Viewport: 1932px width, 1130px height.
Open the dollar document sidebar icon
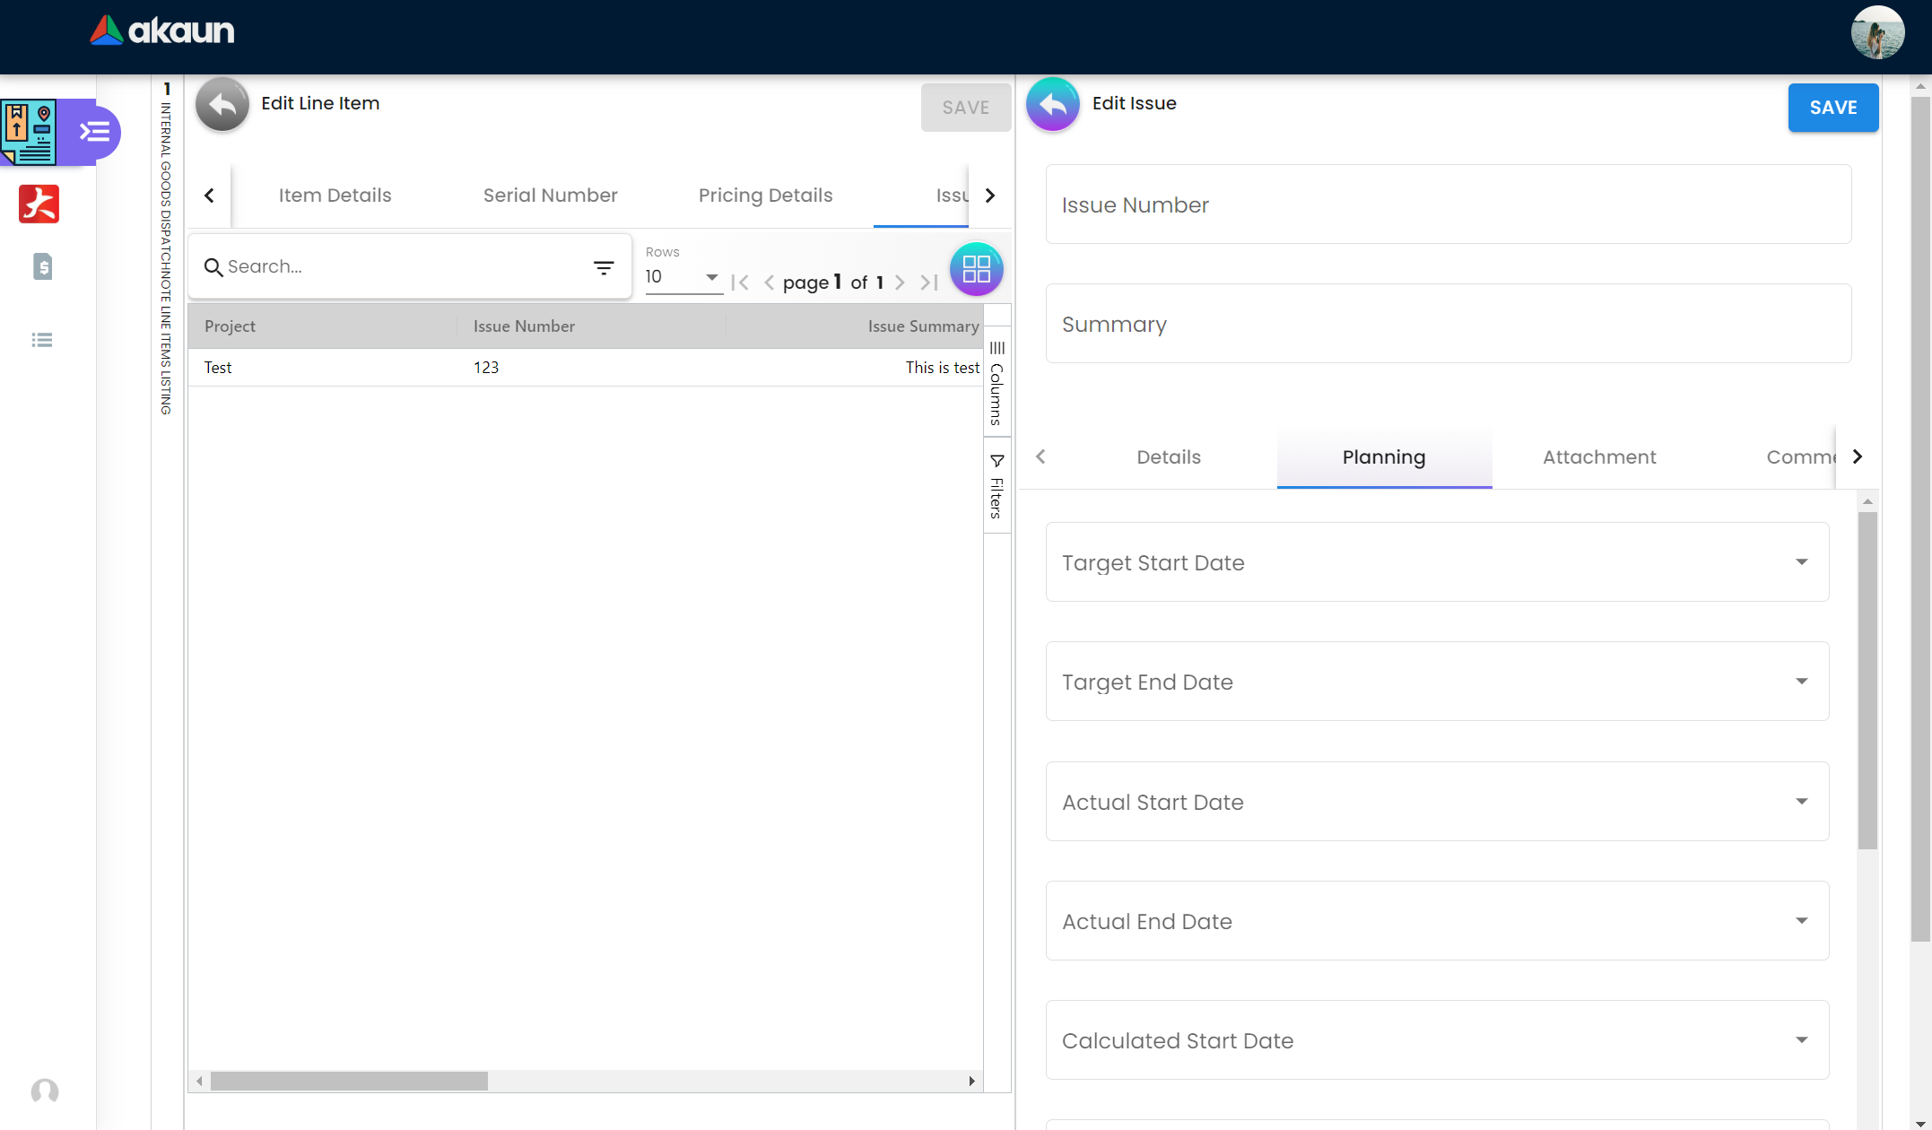point(42,266)
